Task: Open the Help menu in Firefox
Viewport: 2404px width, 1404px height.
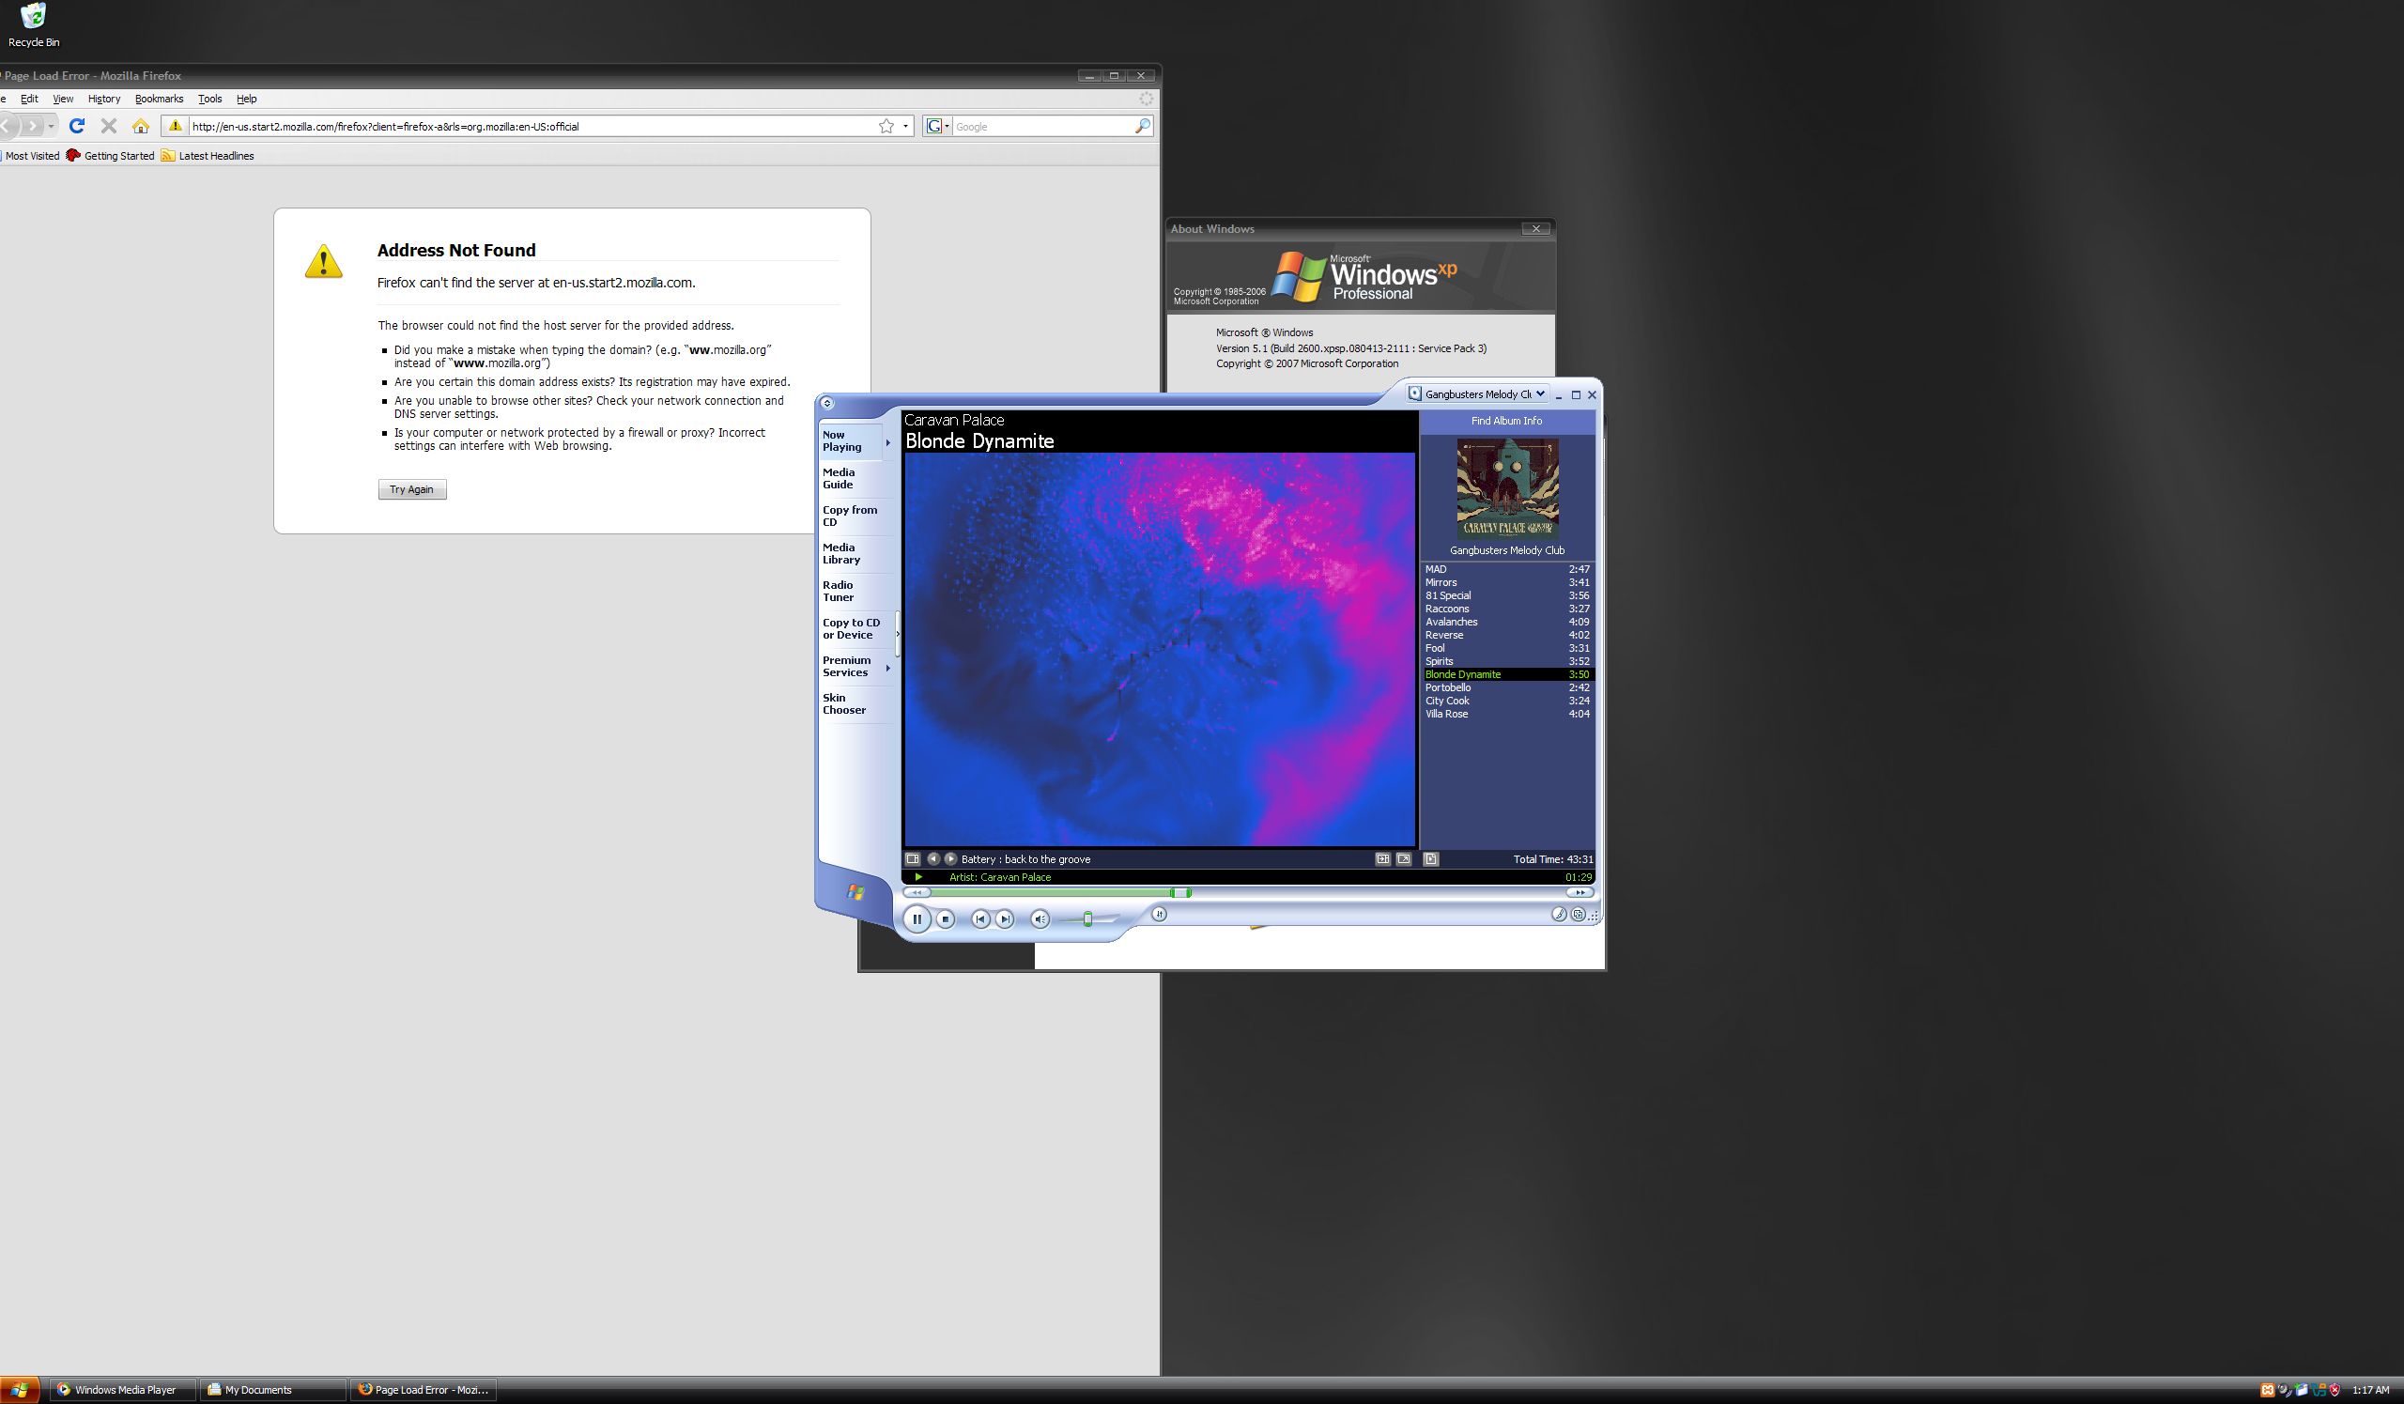Action: [246, 99]
